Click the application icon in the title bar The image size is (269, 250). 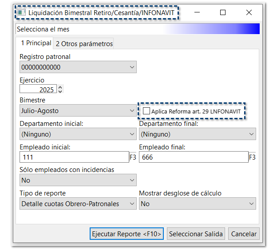21,12
